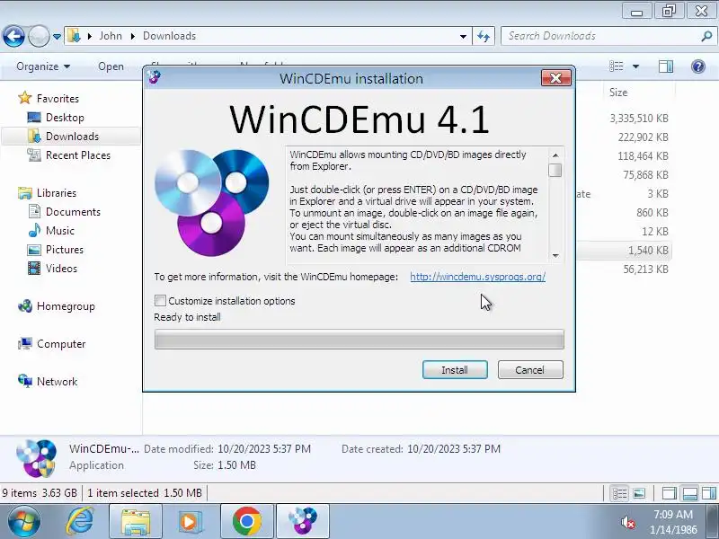719x539 pixels.
Task: Click the Explorer forward navigation button
Action: [x=39, y=36]
